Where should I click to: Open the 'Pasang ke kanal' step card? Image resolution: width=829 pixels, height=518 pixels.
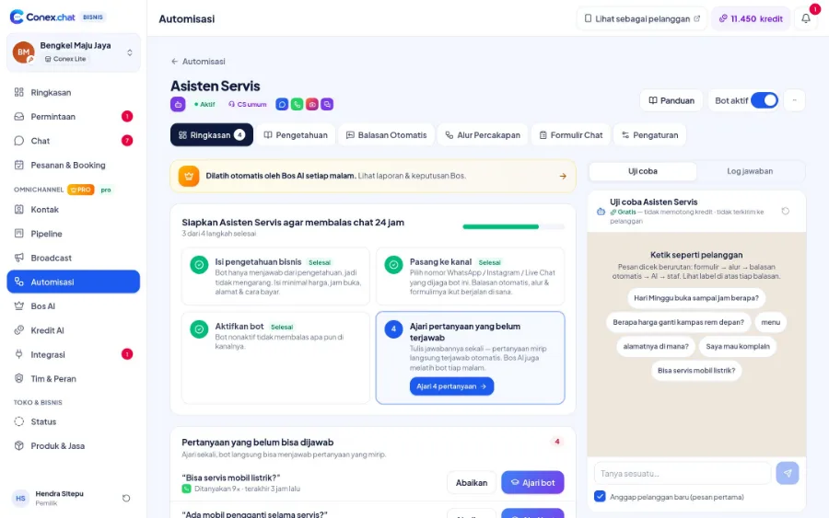pyautogui.click(x=470, y=276)
